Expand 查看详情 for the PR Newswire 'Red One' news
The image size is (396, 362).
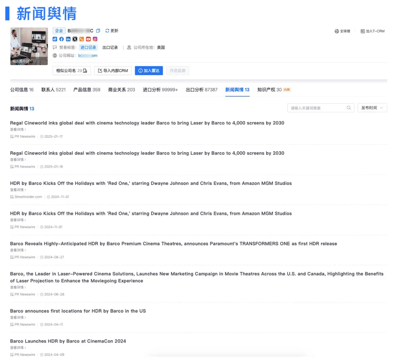18,220
